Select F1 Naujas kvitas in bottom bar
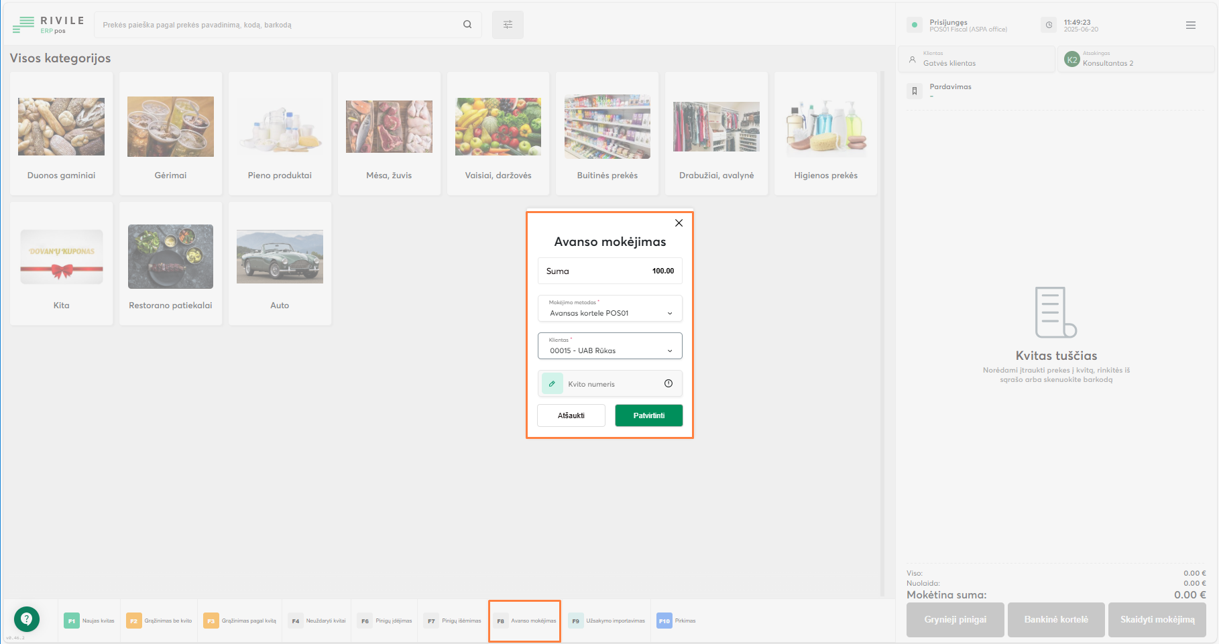 (x=90, y=621)
